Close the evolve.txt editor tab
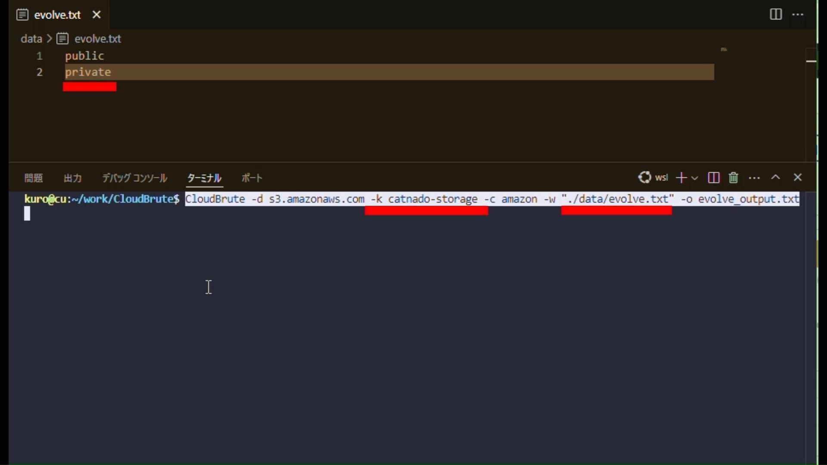The image size is (827, 465). (96, 15)
